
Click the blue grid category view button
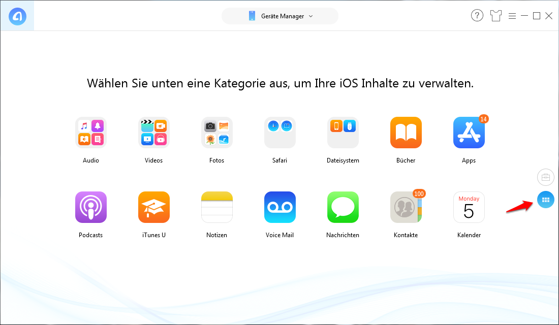pos(545,200)
